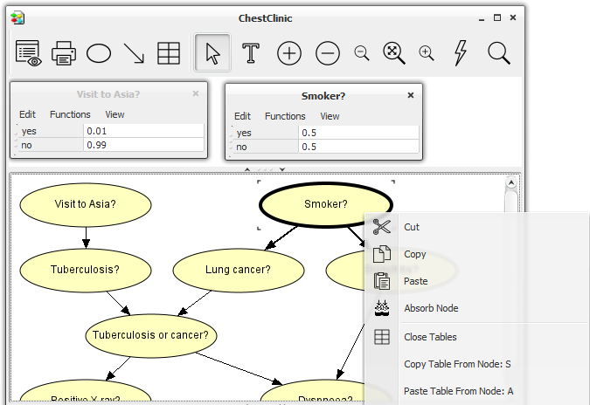Click the 0.99 value for no

(x=143, y=145)
